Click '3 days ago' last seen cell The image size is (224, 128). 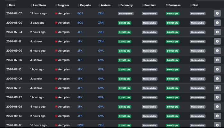(37, 23)
